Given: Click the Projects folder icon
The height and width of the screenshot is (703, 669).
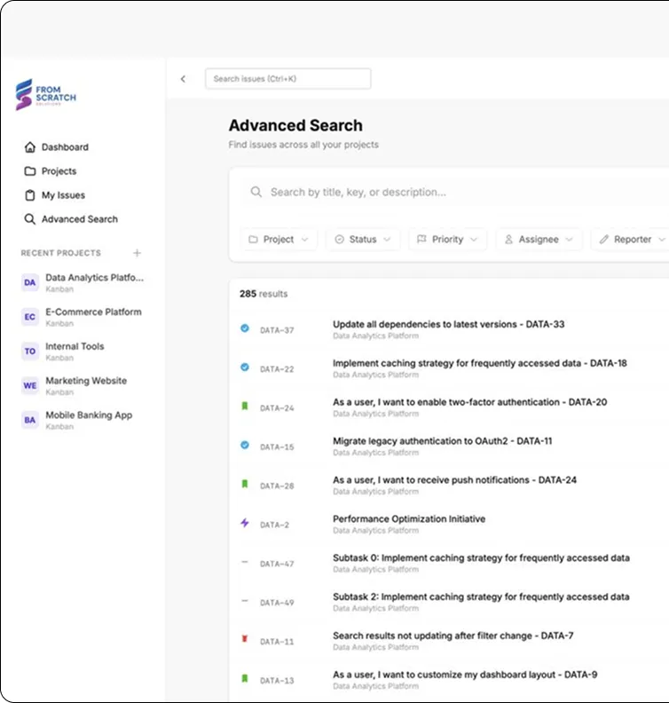Looking at the screenshot, I should coord(30,171).
